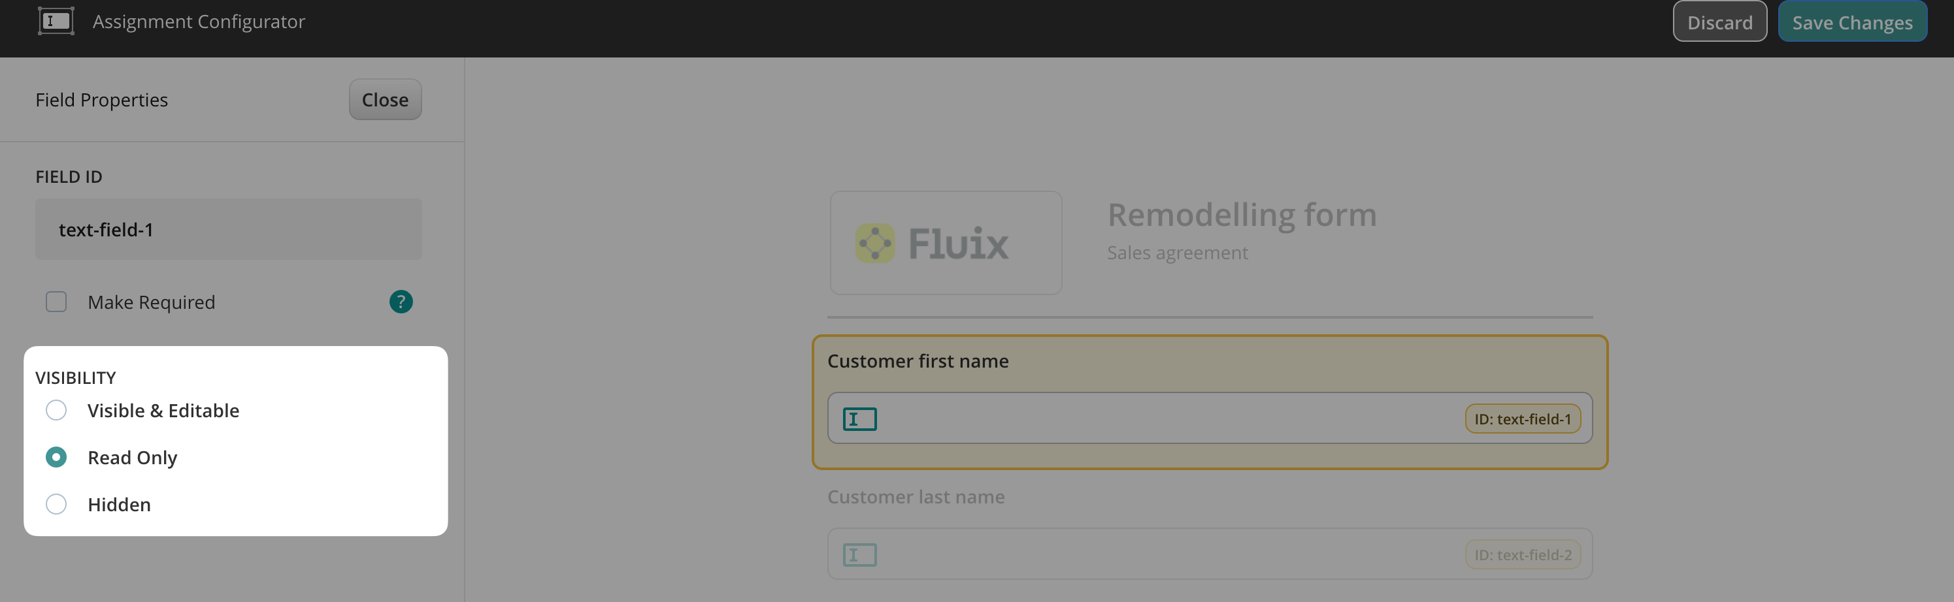Select the Visible & Editable option
This screenshot has width=1954, height=602.
(56, 410)
